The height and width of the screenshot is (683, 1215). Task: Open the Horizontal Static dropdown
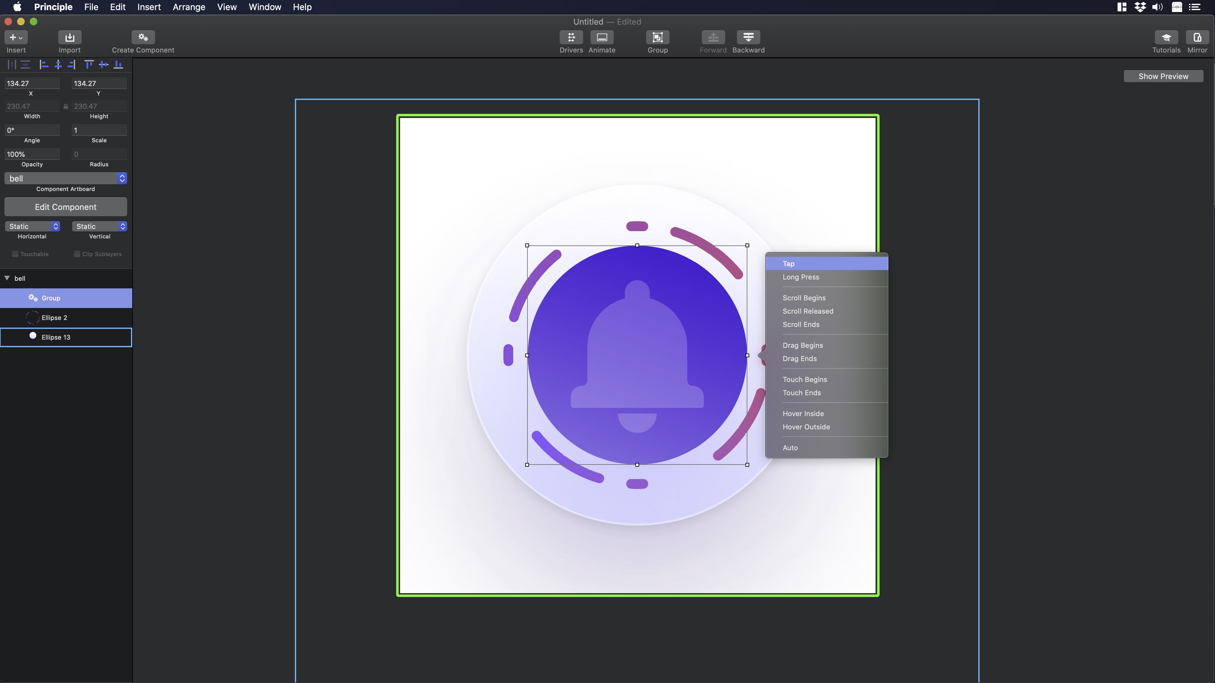pos(32,226)
